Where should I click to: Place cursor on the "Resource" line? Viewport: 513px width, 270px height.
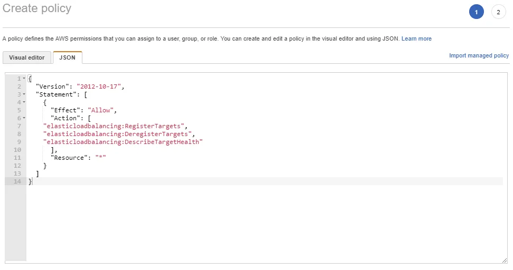click(x=78, y=158)
